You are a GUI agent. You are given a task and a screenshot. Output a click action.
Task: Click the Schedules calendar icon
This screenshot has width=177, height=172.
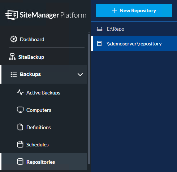tap(20, 144)
